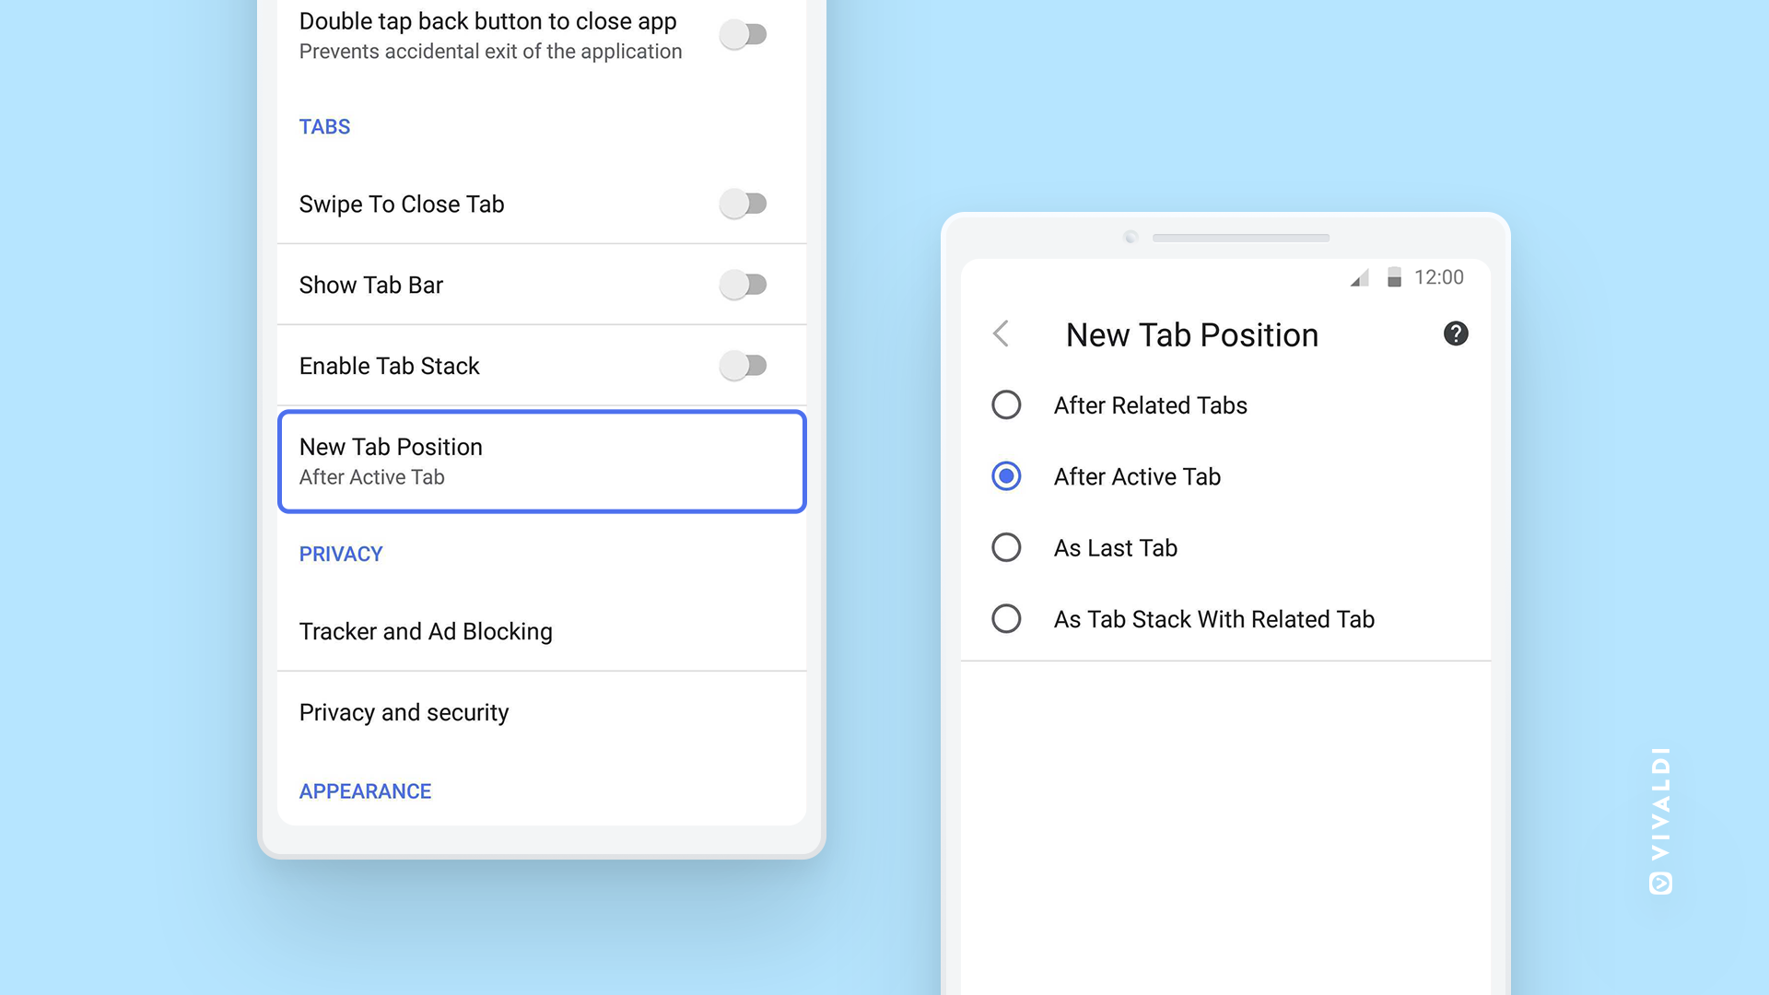Click the battery status icon
This screenshot has height=995, width=1769.
point(1394,277)
